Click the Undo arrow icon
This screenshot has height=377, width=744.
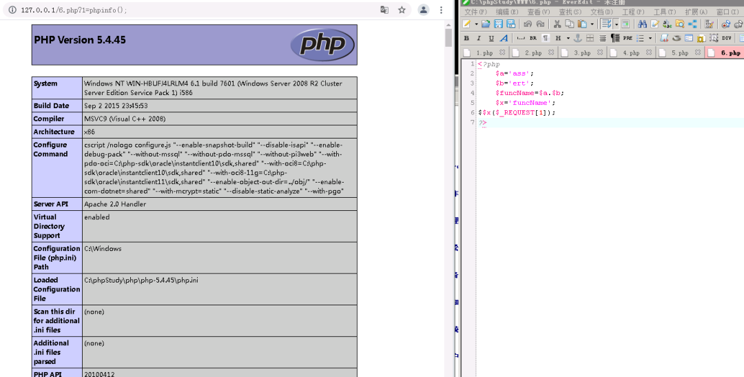(x=528, y=23)
